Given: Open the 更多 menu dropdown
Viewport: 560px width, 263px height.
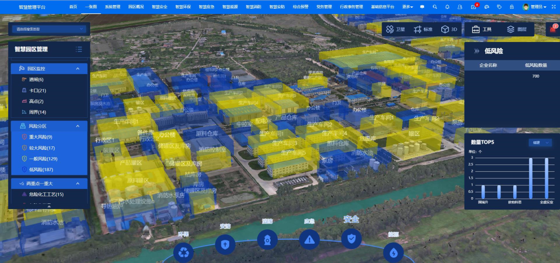Looking at the screenshot, I should [408, 7].
